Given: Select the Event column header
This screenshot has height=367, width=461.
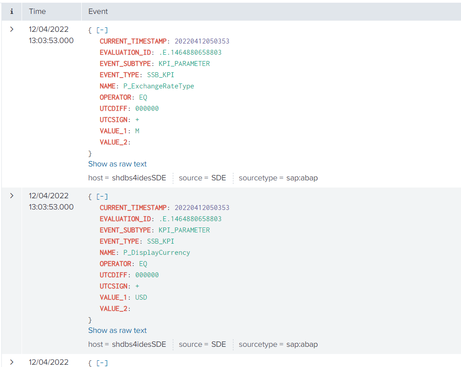Looking at the screenshot, I should coord(98,11).
